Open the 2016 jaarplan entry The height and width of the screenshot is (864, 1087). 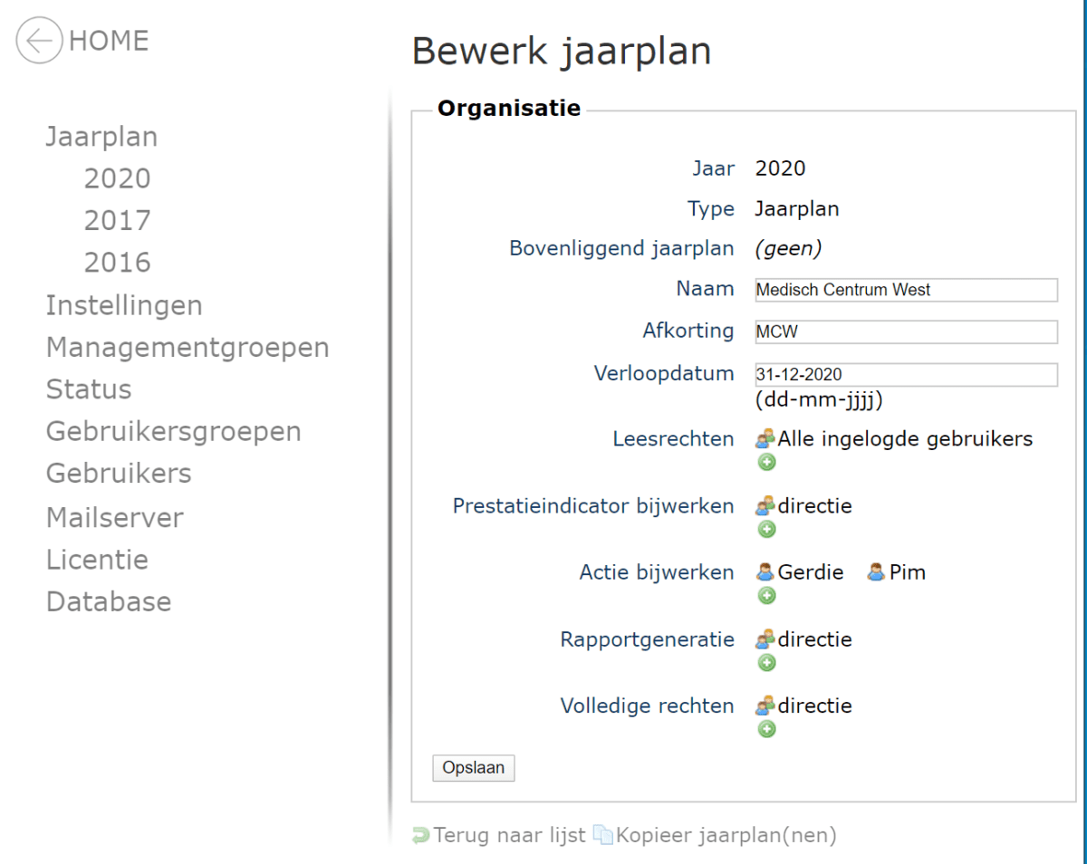click(117, 263)
